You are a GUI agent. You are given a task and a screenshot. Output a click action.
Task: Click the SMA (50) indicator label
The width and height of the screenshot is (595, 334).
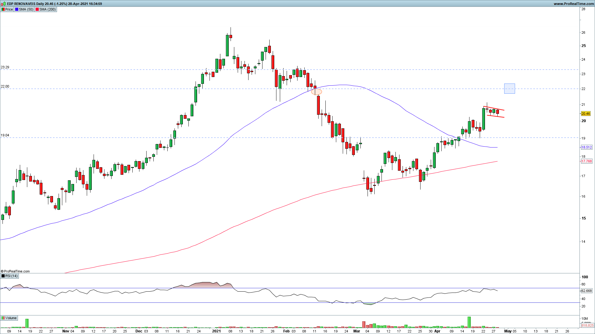coord(26,9)
